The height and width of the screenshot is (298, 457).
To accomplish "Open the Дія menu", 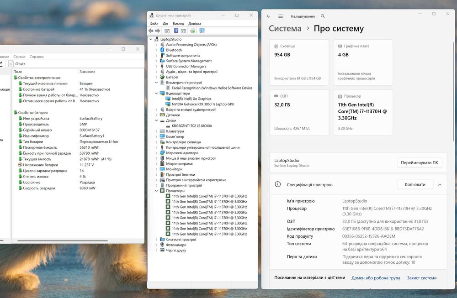I will (165, 24).
